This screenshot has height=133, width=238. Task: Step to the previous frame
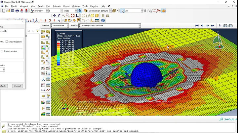coord(202,26)
